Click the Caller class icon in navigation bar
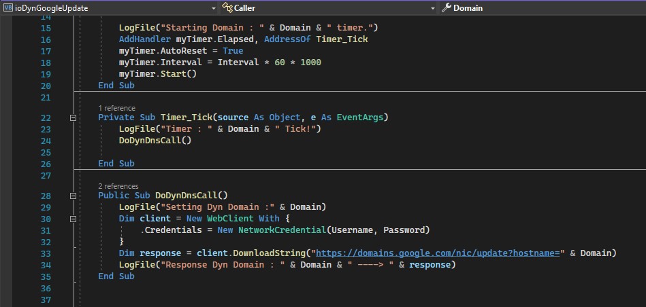The height and width of the screenshot is (307, 646). [x=227, y=7]
